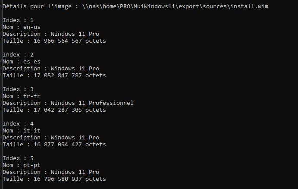Click the size line '16 877 094 427 octets'

pyautogui.click(x=54, y=145)
